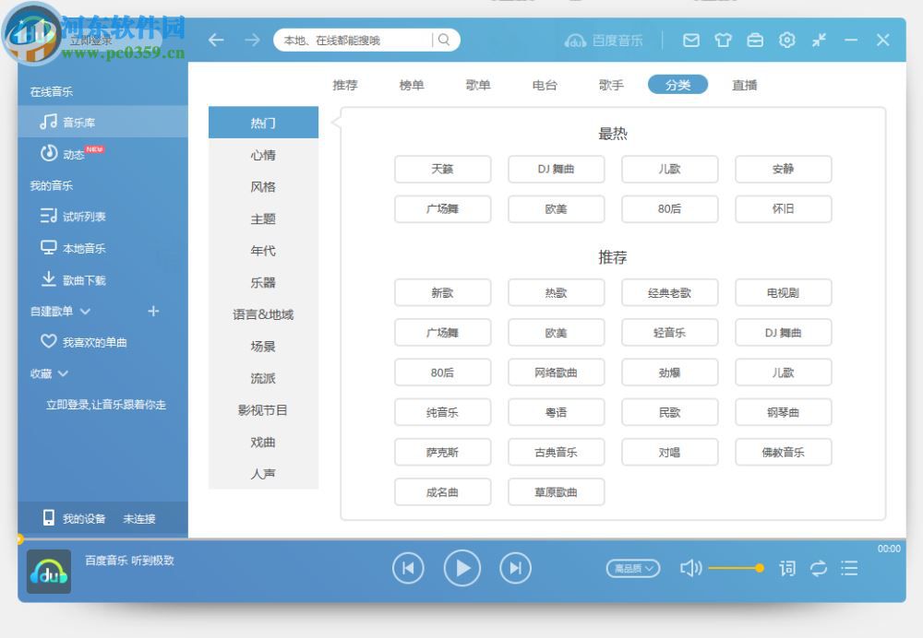Mute the volume speaker icon
This screenshot has width=923, height=638.
(691, 569)
